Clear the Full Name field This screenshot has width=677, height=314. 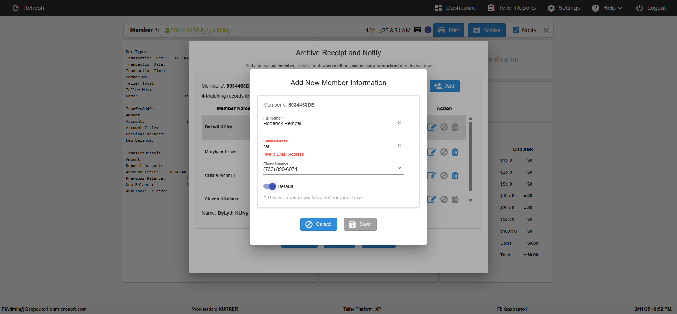point(400,123)
